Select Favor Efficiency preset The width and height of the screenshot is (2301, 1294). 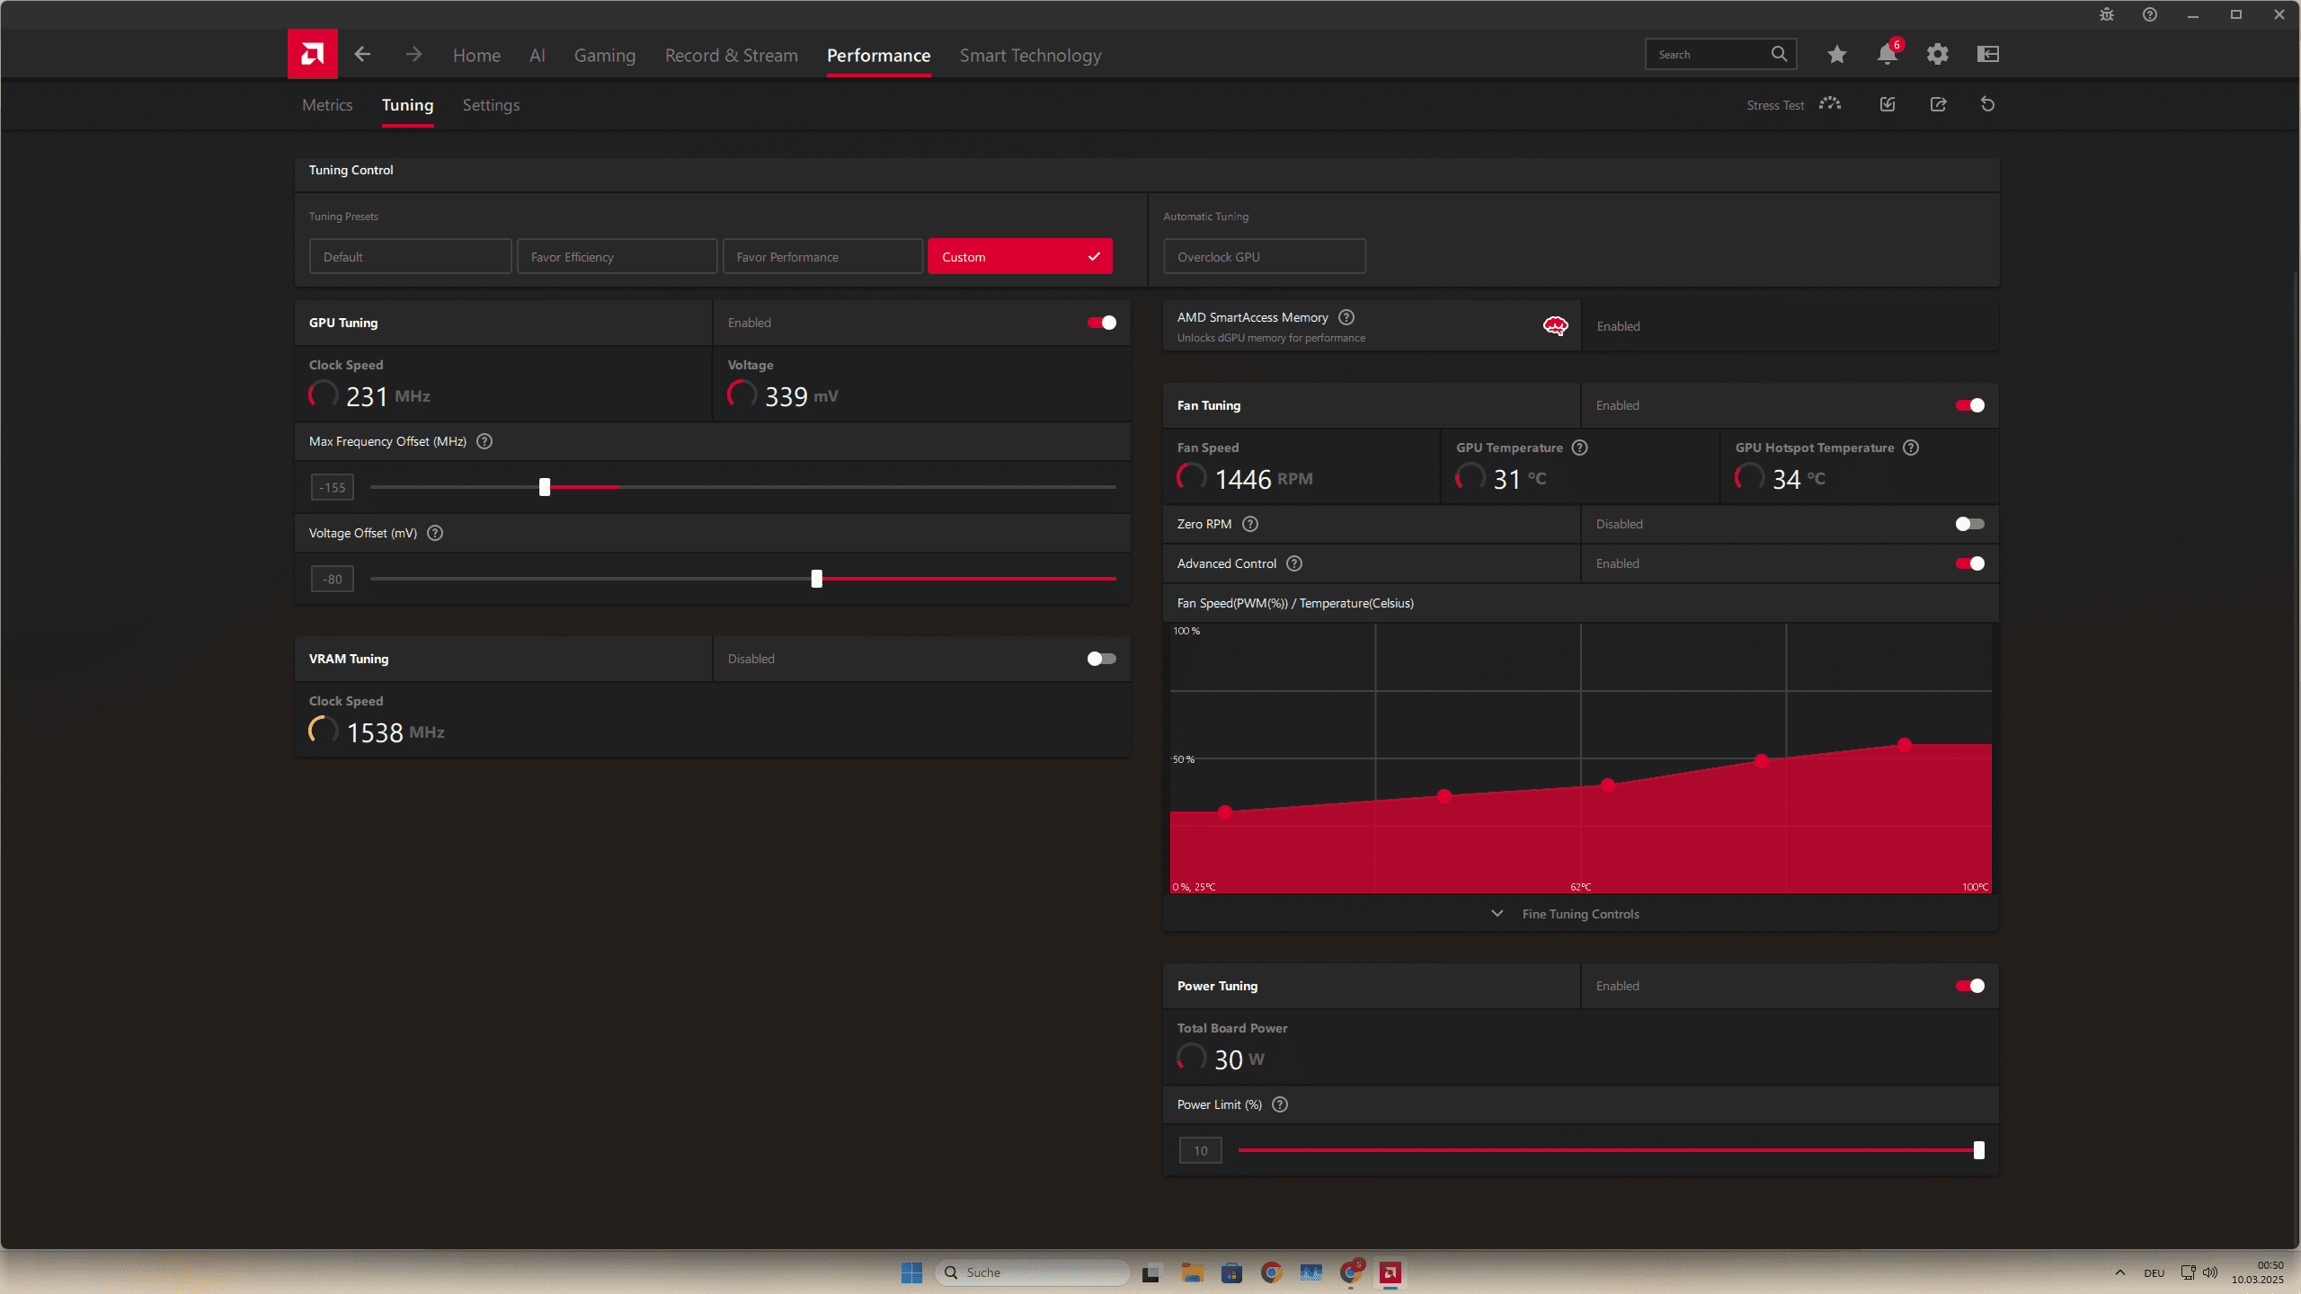coord(617,256)
